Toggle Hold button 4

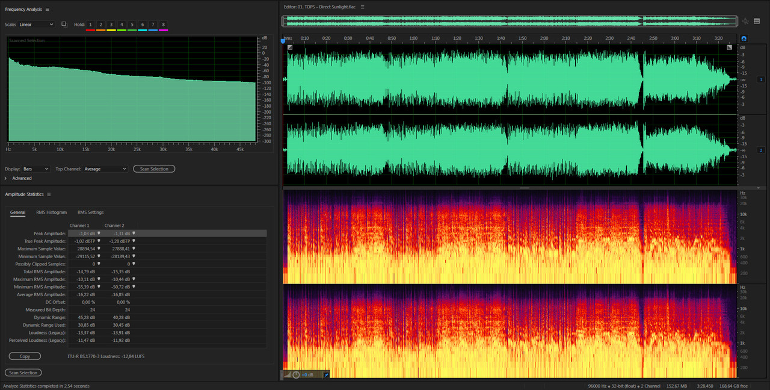tap(122, 24)
